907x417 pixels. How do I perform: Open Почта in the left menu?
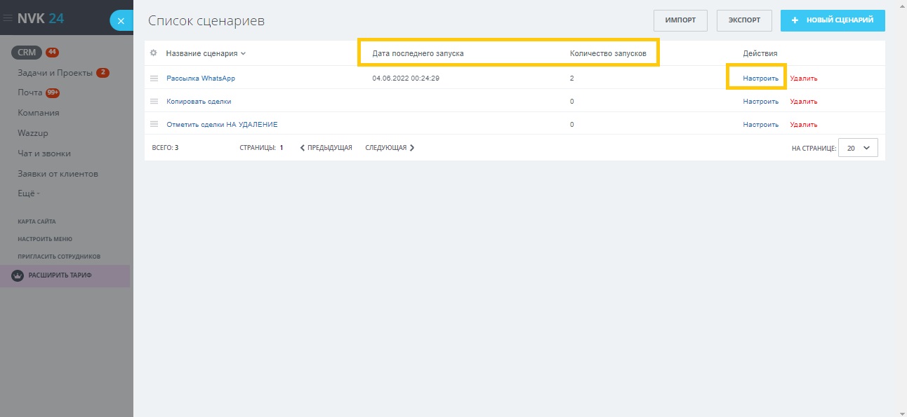[30, 93]
